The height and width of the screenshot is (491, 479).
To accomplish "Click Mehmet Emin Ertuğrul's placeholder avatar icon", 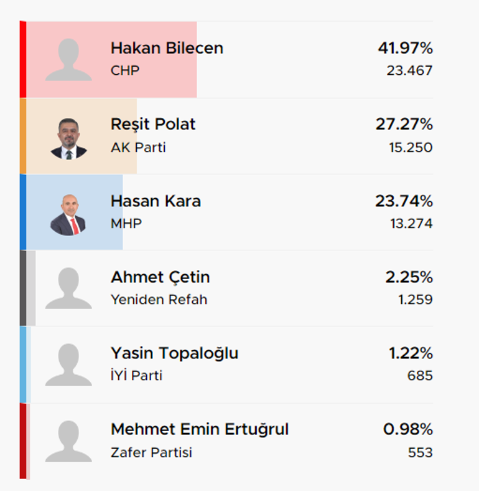I will point(68,441).
